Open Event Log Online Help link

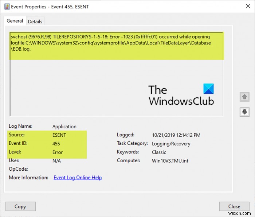click(78, 178)
